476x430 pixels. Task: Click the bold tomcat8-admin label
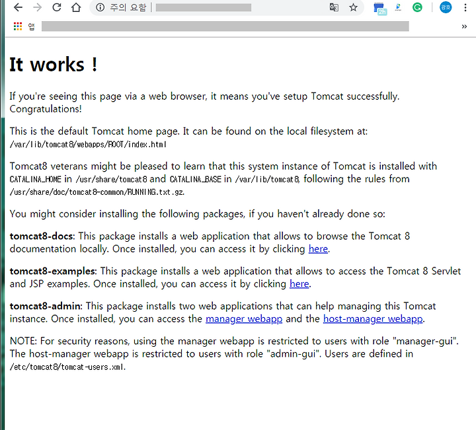[46, 306]
